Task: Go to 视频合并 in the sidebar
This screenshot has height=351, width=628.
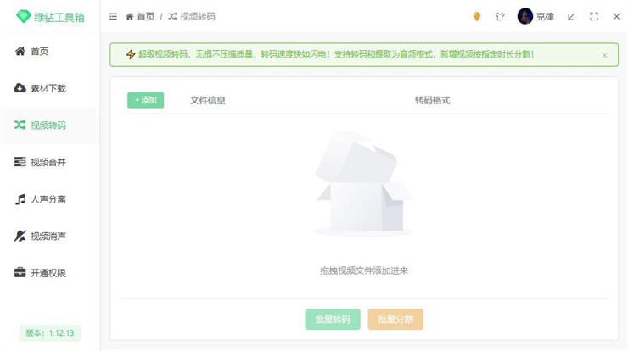Action: click(x=50, y=162)
